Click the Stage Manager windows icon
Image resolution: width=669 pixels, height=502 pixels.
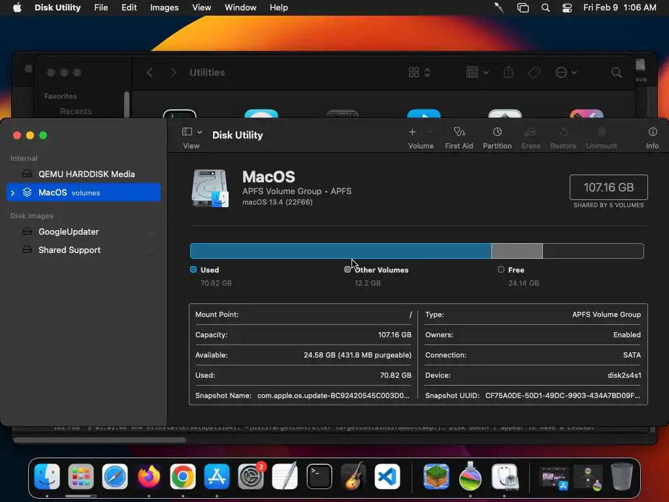523,8
